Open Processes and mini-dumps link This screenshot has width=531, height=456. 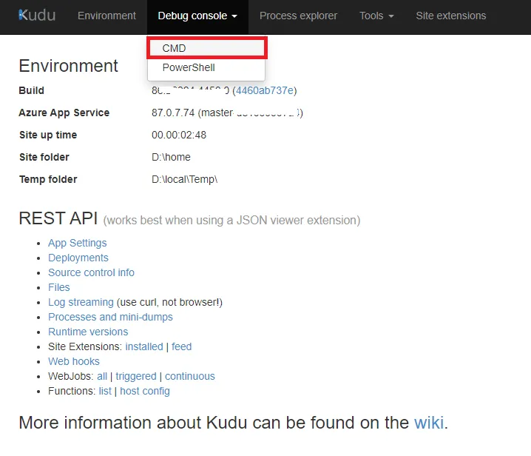coord(110,317)
